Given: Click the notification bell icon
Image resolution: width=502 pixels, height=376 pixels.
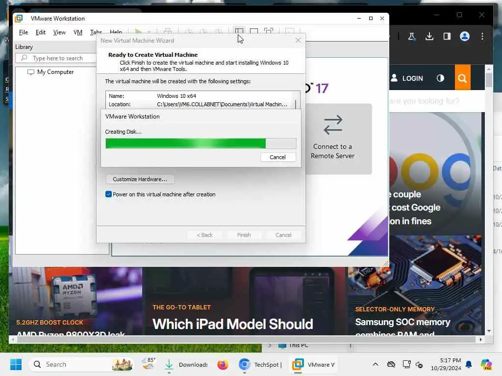Looking at the screenshot, I should click(x=469, y=364).
